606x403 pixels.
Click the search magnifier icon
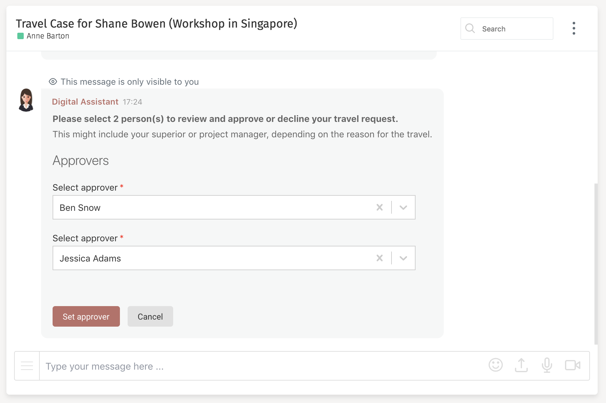(x=470, y=29)
